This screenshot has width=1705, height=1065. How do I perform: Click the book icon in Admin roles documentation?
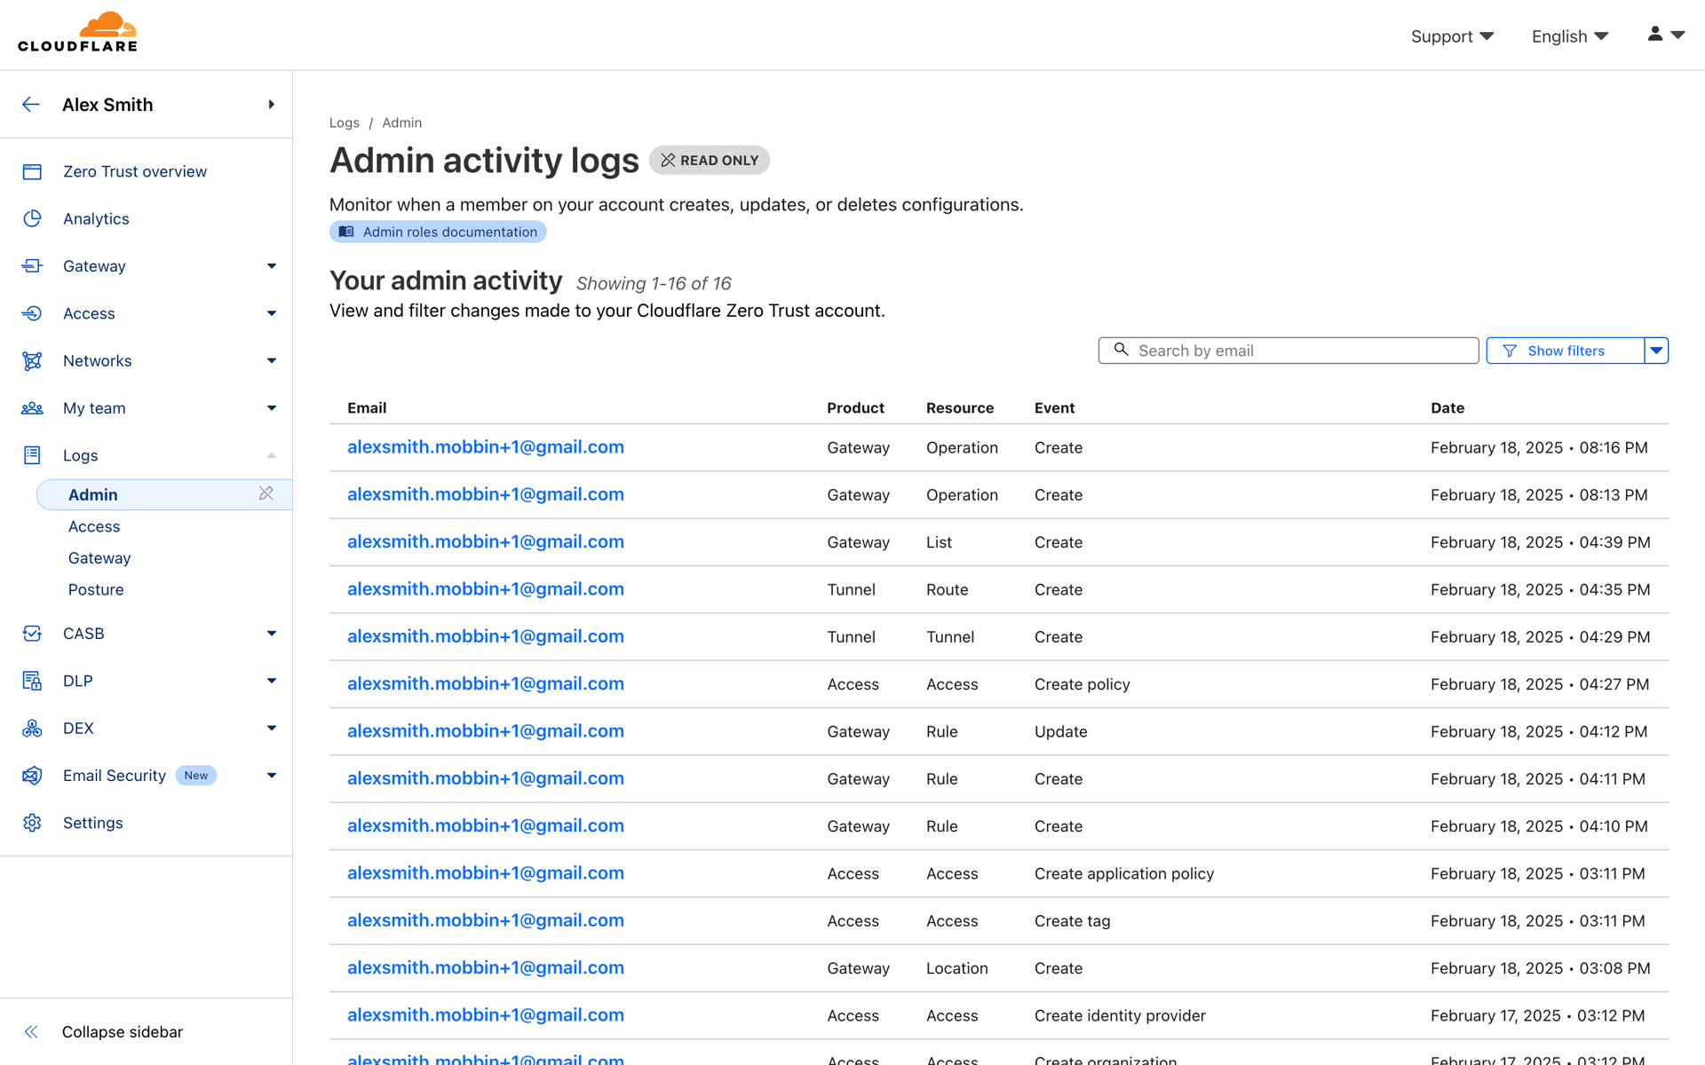[346, 232]
